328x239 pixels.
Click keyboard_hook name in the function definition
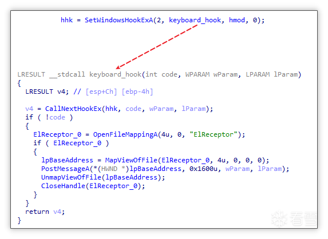[x=115, y=74]
